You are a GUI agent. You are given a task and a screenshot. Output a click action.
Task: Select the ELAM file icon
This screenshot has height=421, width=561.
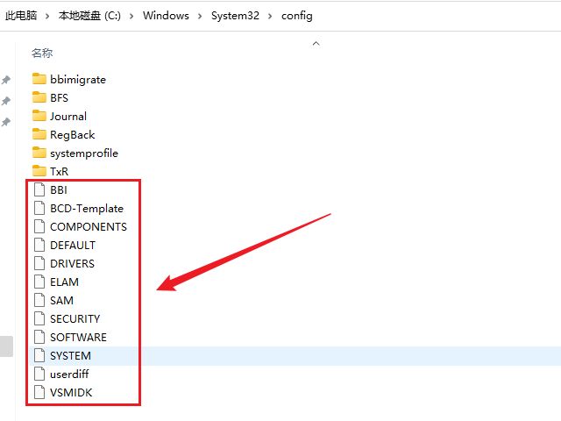click(x=39, y=282)
